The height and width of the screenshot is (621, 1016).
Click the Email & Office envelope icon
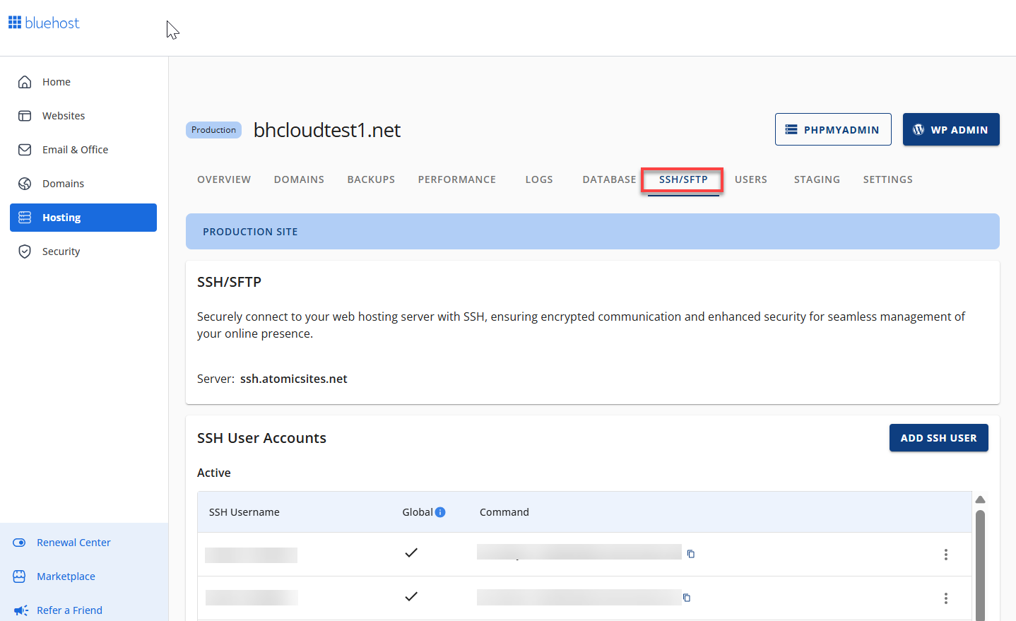25,150
